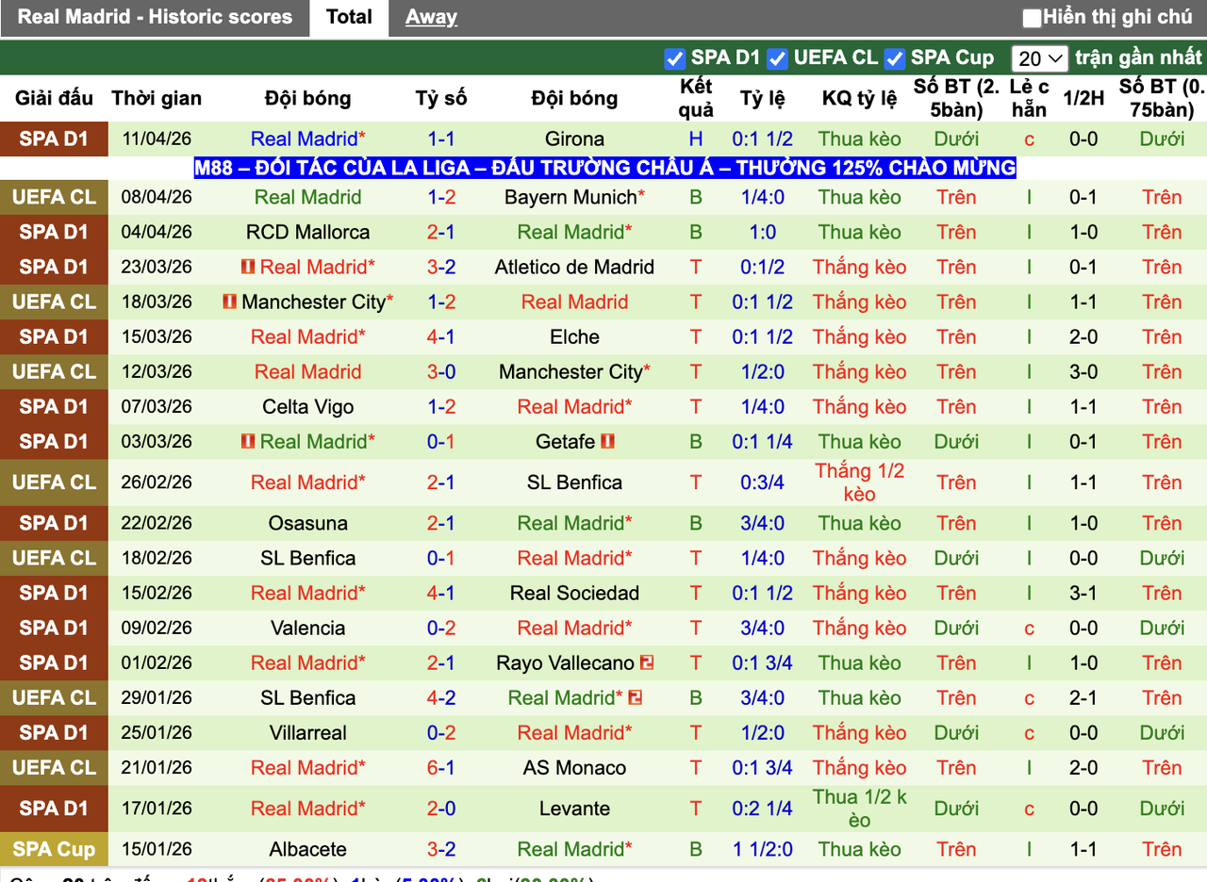The width and height of the screenshot is (1207, 882).
Task: Click the red card icon beside Real Madrid vs Atletico
Action: [x=247, y=267]
